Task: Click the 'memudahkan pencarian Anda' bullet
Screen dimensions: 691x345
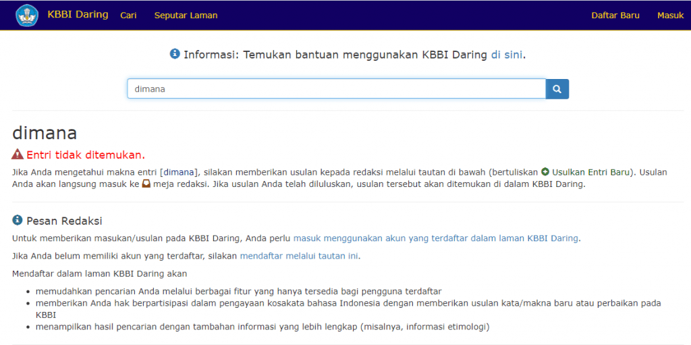Action: tap(239, 291)
